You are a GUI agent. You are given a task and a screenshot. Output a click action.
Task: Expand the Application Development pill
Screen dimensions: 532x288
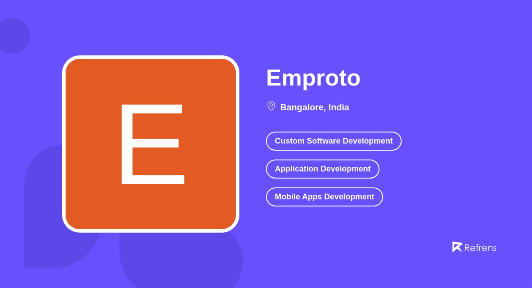tap(323, 169)
